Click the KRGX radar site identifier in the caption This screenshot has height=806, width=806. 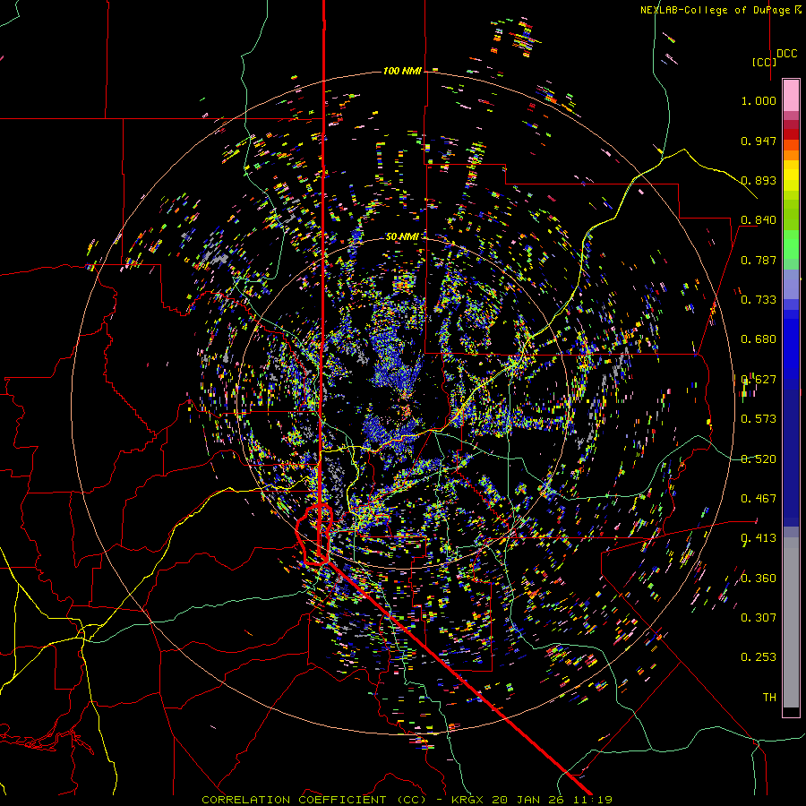coord(468,800)
